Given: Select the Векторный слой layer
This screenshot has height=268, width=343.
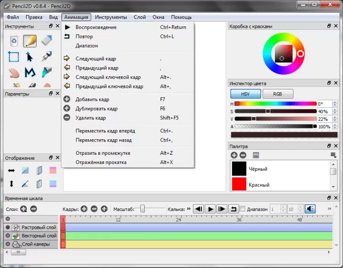Looking at the screenshot, I should point(38,236).
